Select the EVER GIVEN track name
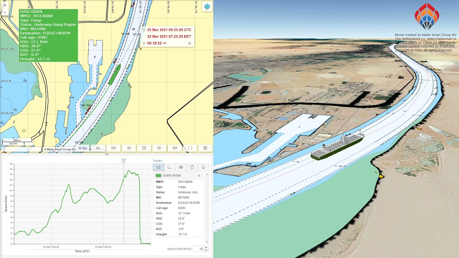The width and height of the screenshot is (459, 258). [172, 176]
